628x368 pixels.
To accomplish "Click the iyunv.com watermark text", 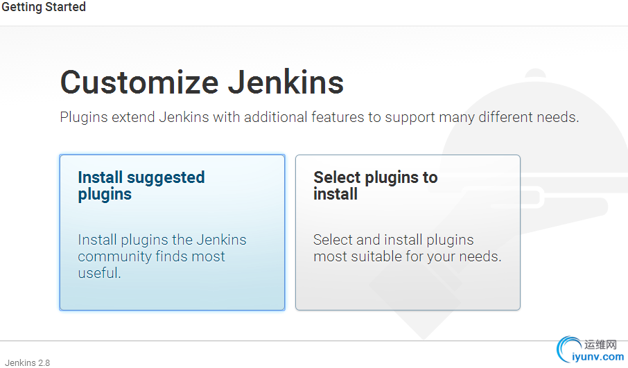I will click(598, 357).
